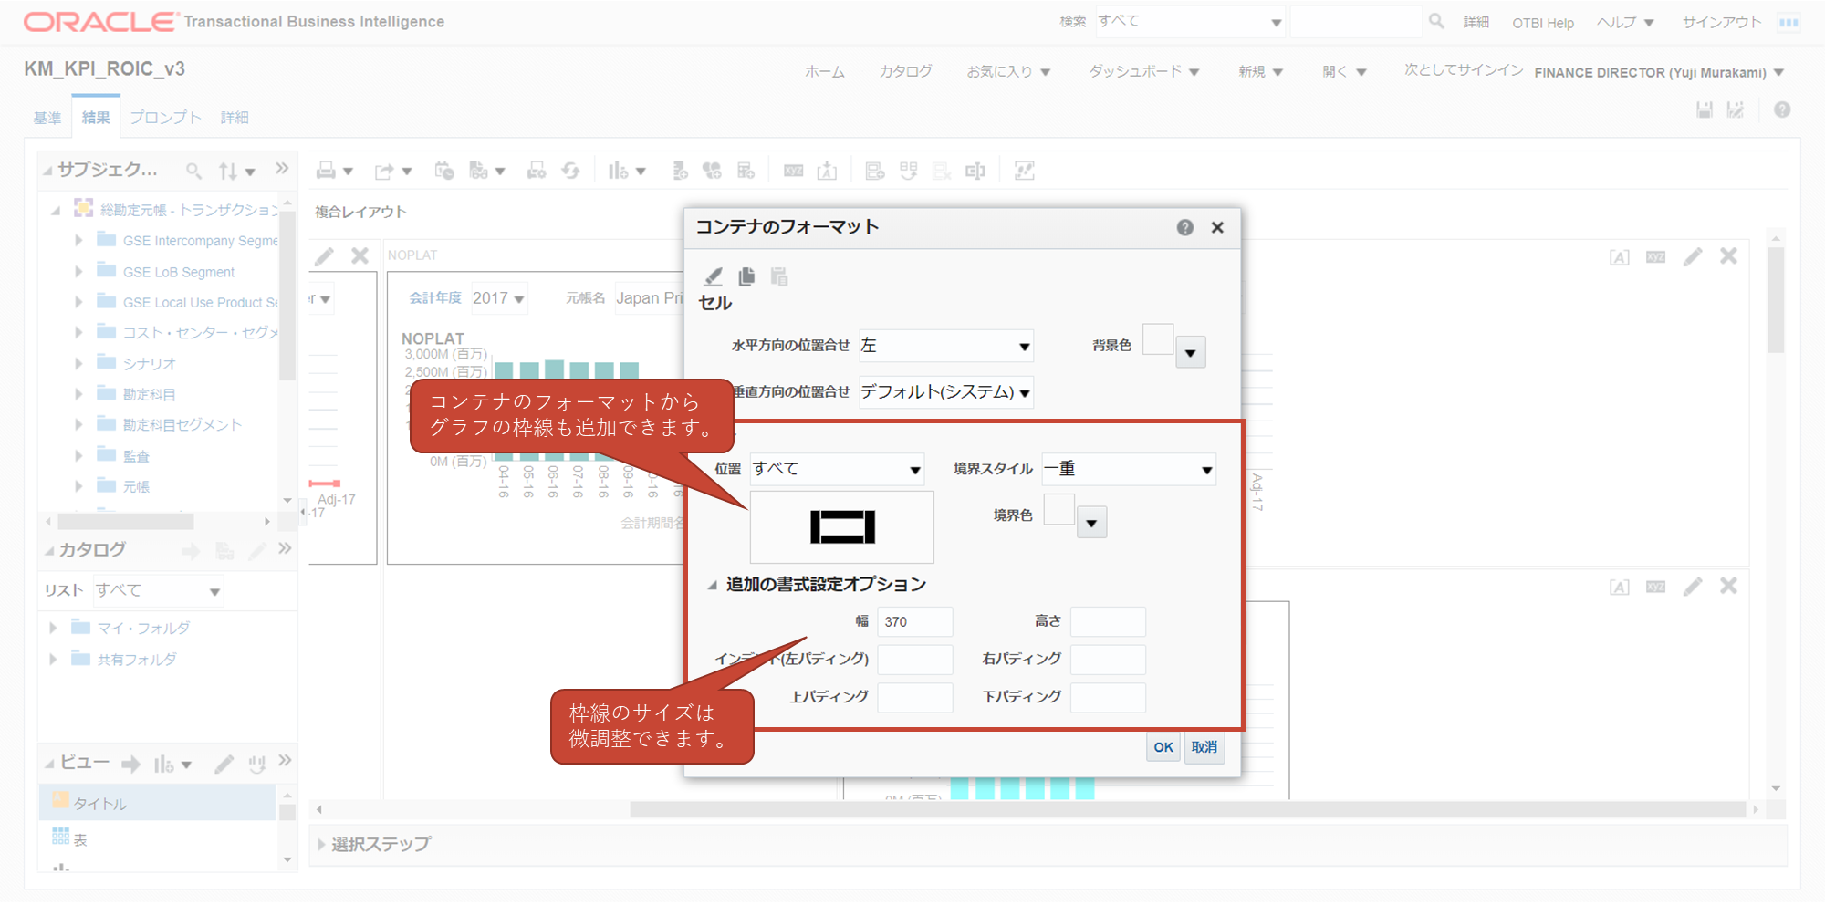Click the sort icon in Subject Areas pane
The width and height of the screenshot is (1825, 905).
(228, 170)
